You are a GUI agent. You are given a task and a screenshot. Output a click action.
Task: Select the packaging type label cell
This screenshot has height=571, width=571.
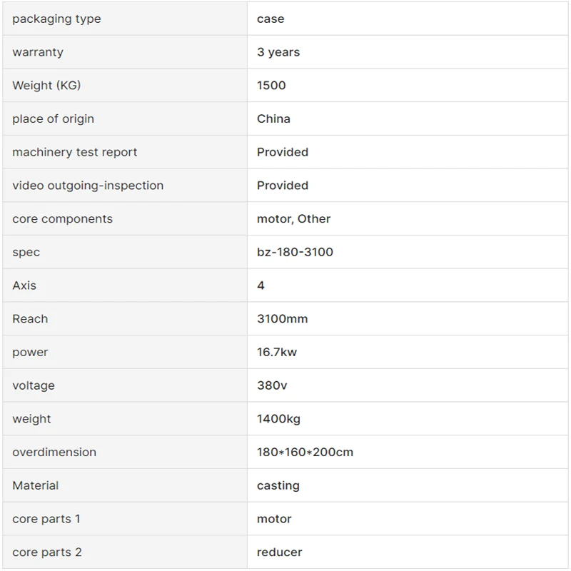coord(125,19)
